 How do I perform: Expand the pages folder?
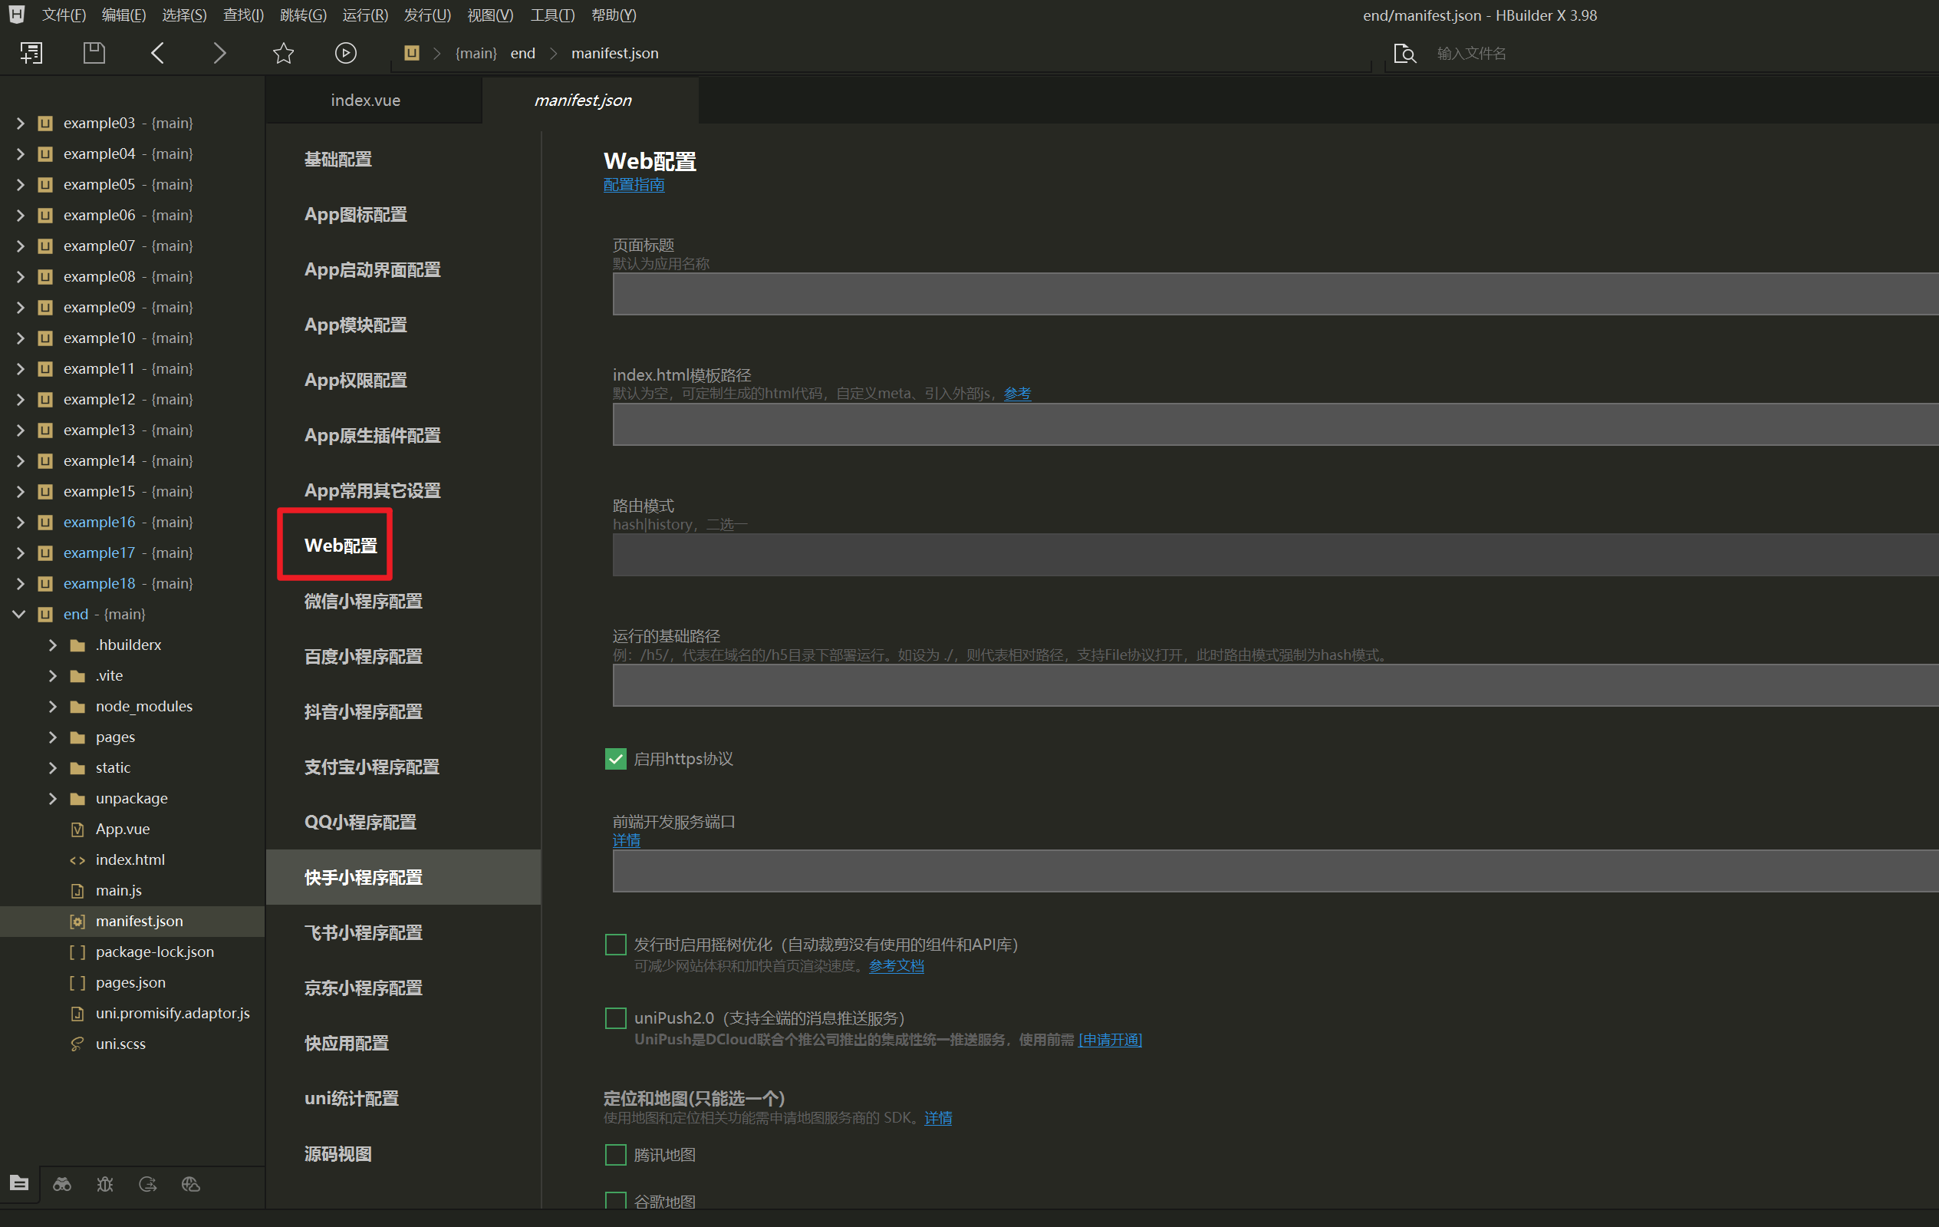53,737
